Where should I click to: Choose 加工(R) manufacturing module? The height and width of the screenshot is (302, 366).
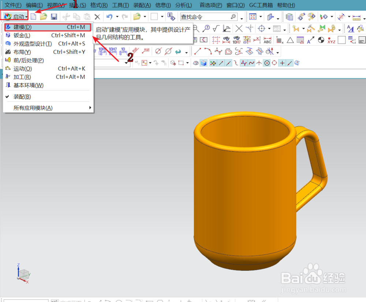click(48, 77)
